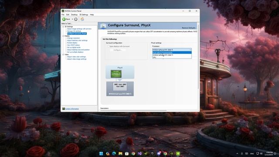Toggle Span displays with Surround checkbox
Viewport: 279px width, 157px height.
click(x=108, y=47)
